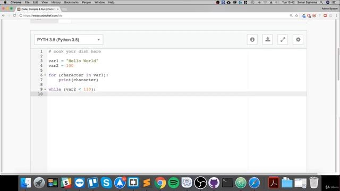340x191 pixels.
Task: Download the code file
Action: click(x=268, y=40)
